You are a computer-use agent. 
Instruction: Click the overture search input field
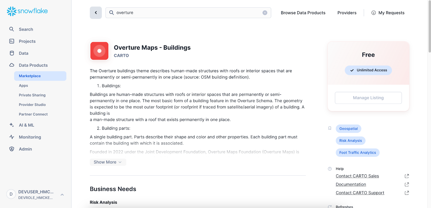tap(188, 13)
